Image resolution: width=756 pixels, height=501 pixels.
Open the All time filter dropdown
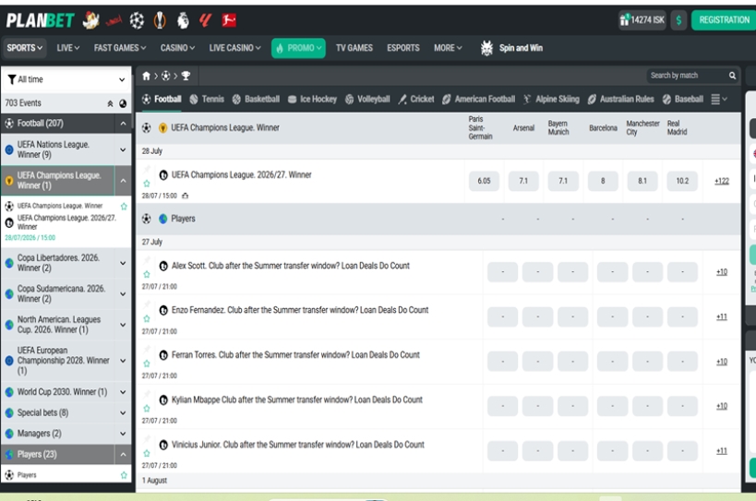(66, 79)
